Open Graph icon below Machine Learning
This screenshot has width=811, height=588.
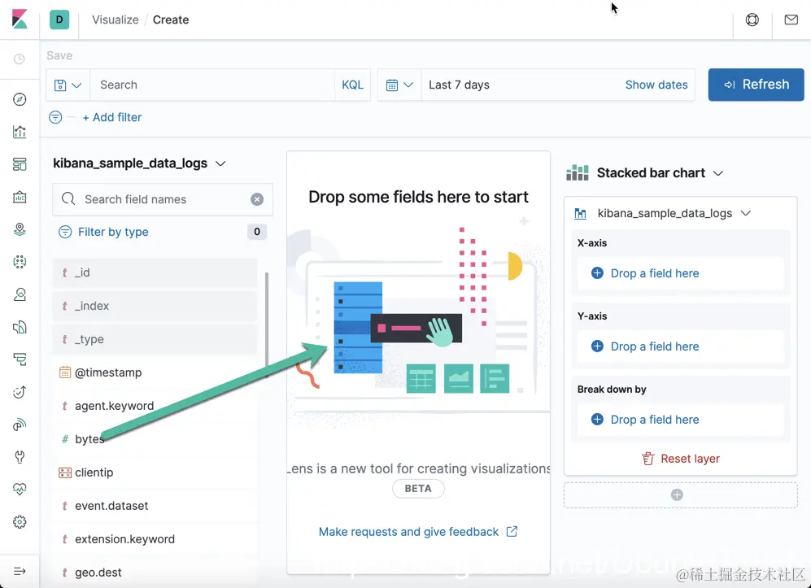[20, 294]
